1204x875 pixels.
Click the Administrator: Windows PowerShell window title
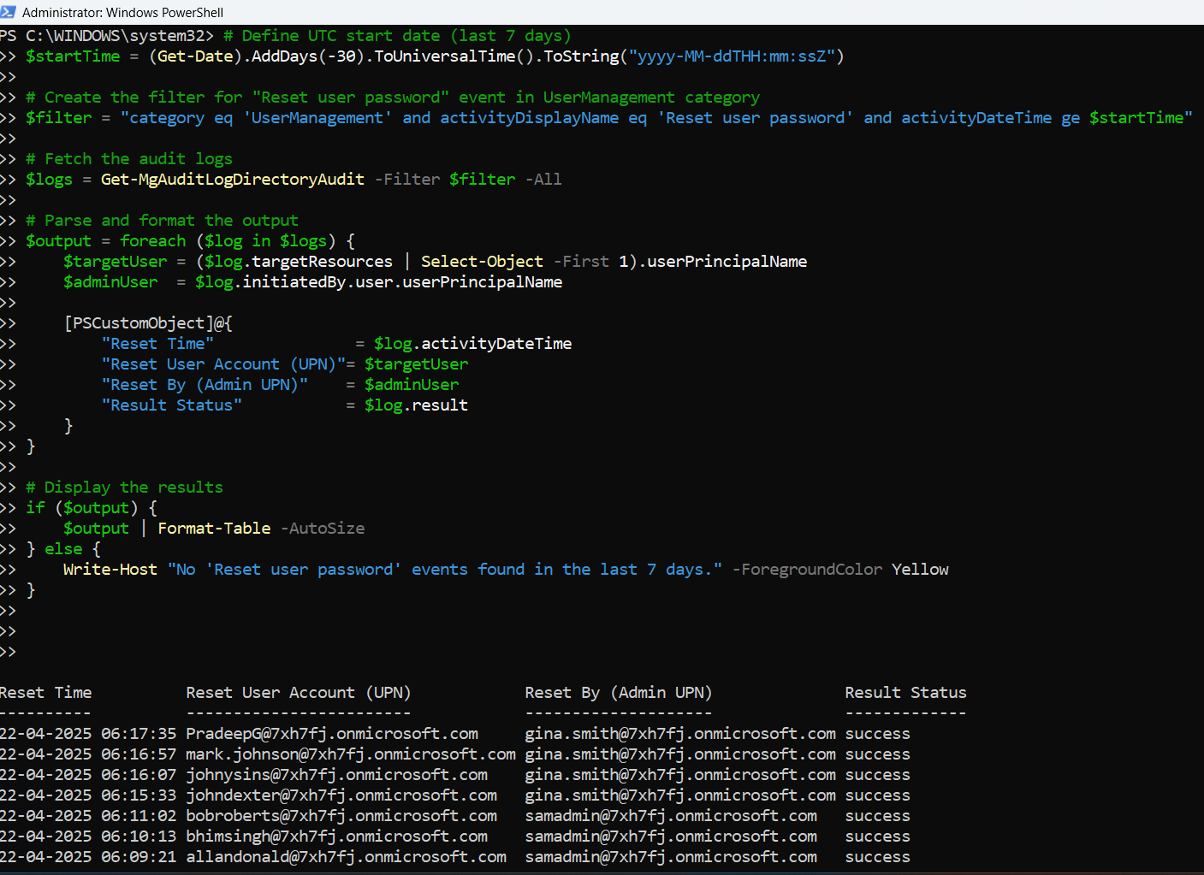[x=122, y=13]
